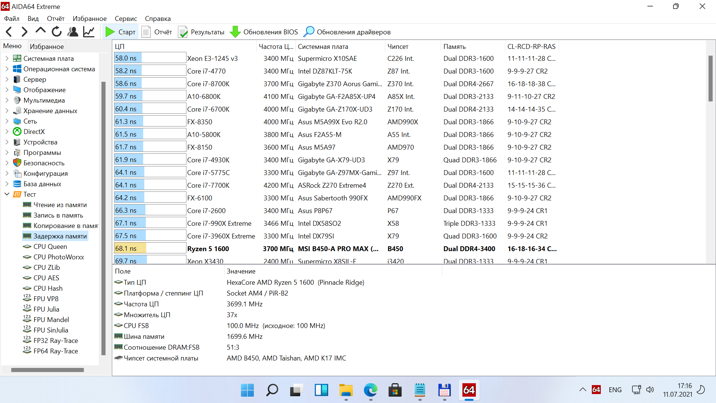
Task: Go back with the left arrow
Action: tap(9, 32)
